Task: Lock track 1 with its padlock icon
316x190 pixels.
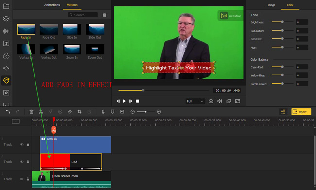Action: (x=28, y=179)
